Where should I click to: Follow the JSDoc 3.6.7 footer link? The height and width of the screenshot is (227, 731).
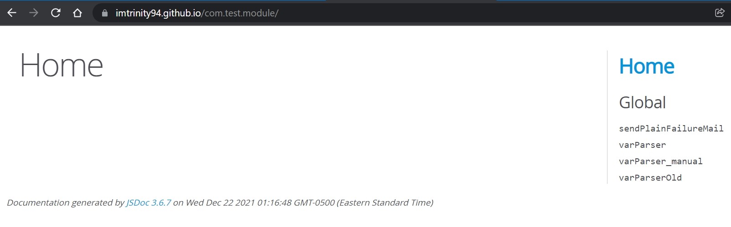pos(149,203)
